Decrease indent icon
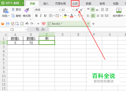Image resolution: width=126 pixels, height=91 pixels. pyautogui.click(x=102, y=10)
